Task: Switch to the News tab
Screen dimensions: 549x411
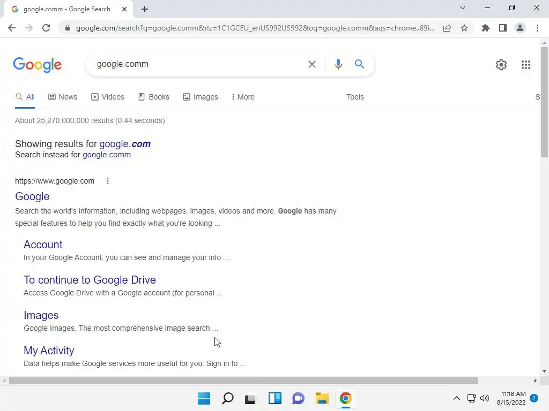Action: pyautogui.click(x=63, y=97)
